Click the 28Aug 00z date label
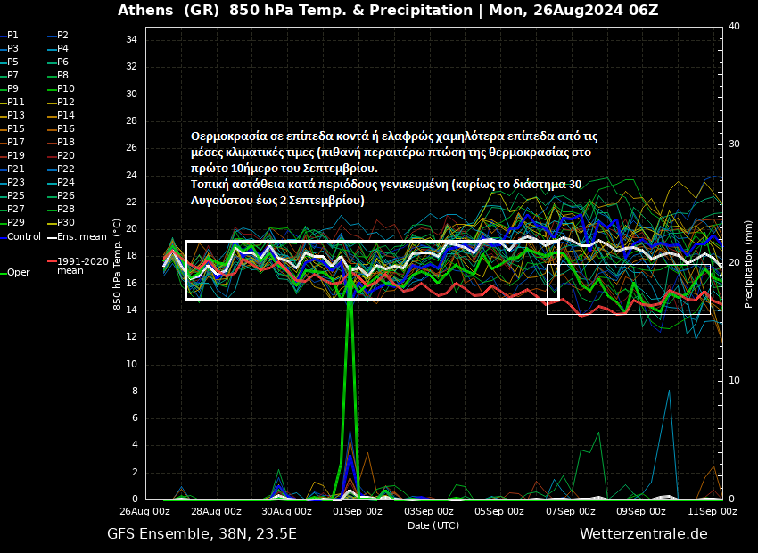 click(216, 511)
